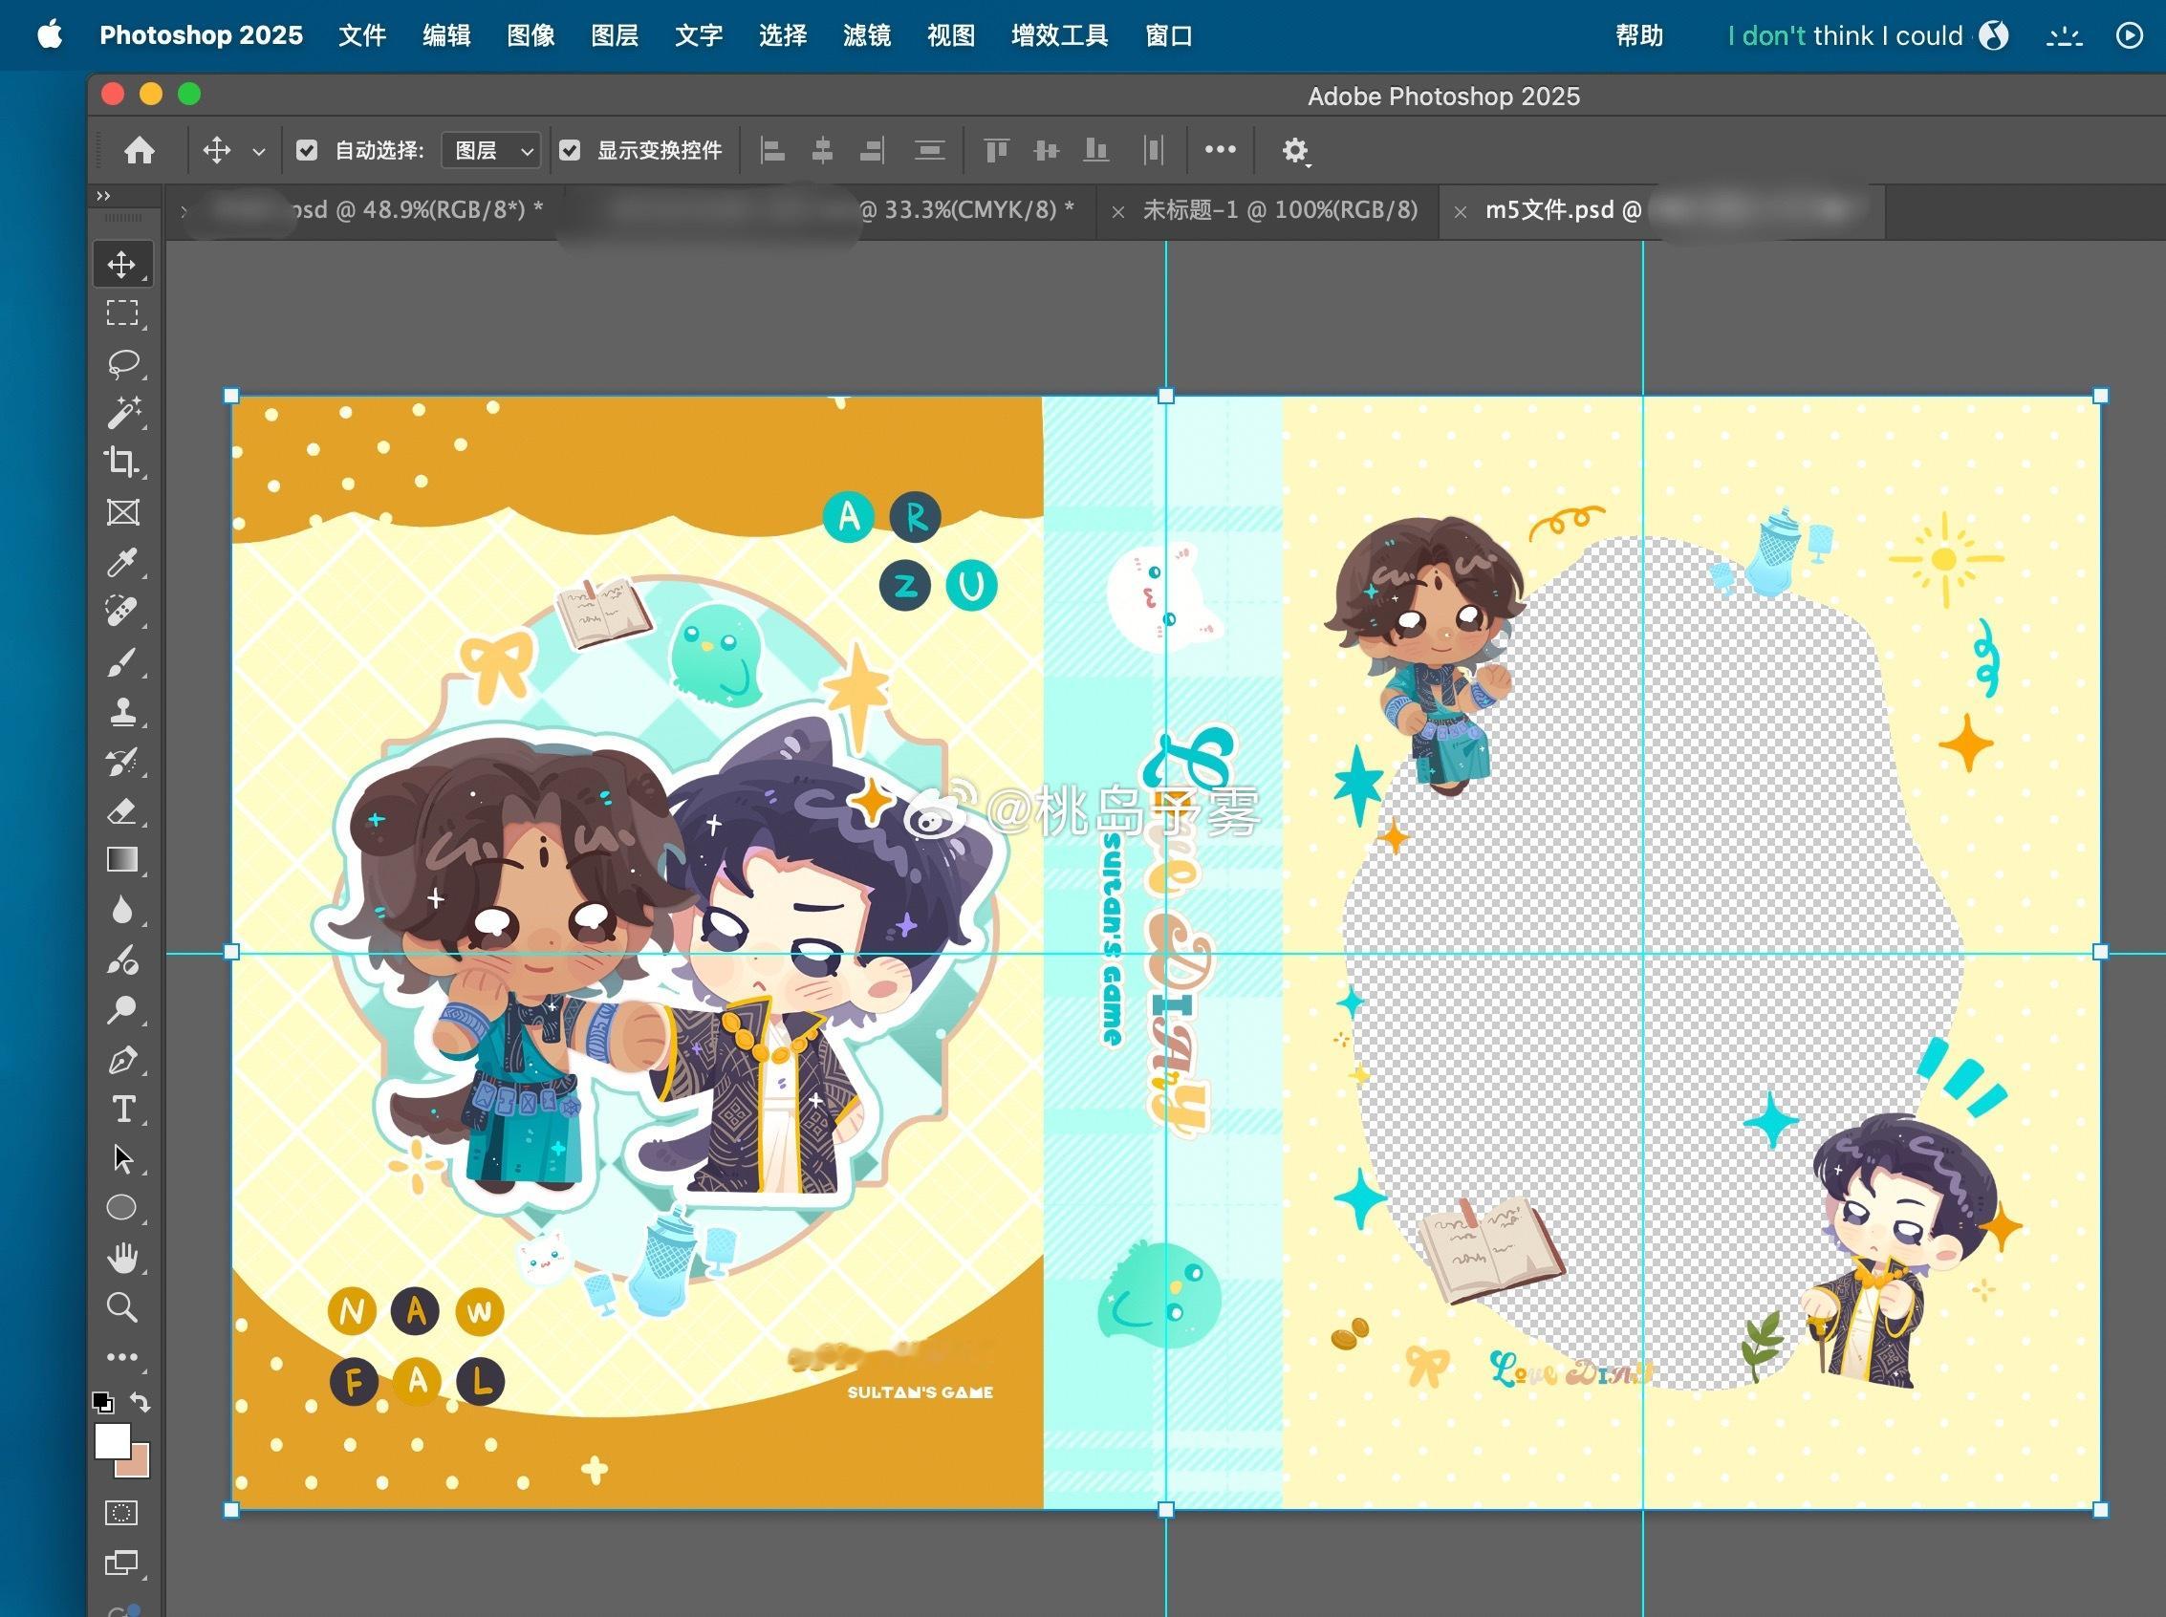Select the Rectangular Marquee tool
Screen dimensions: 2166x1617
pyautogui.click(x=121, y=313)
